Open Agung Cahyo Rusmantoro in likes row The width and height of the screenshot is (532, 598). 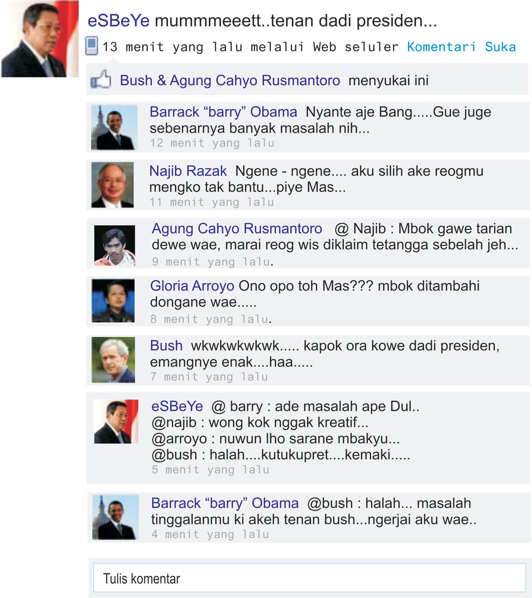click(255, 80)
